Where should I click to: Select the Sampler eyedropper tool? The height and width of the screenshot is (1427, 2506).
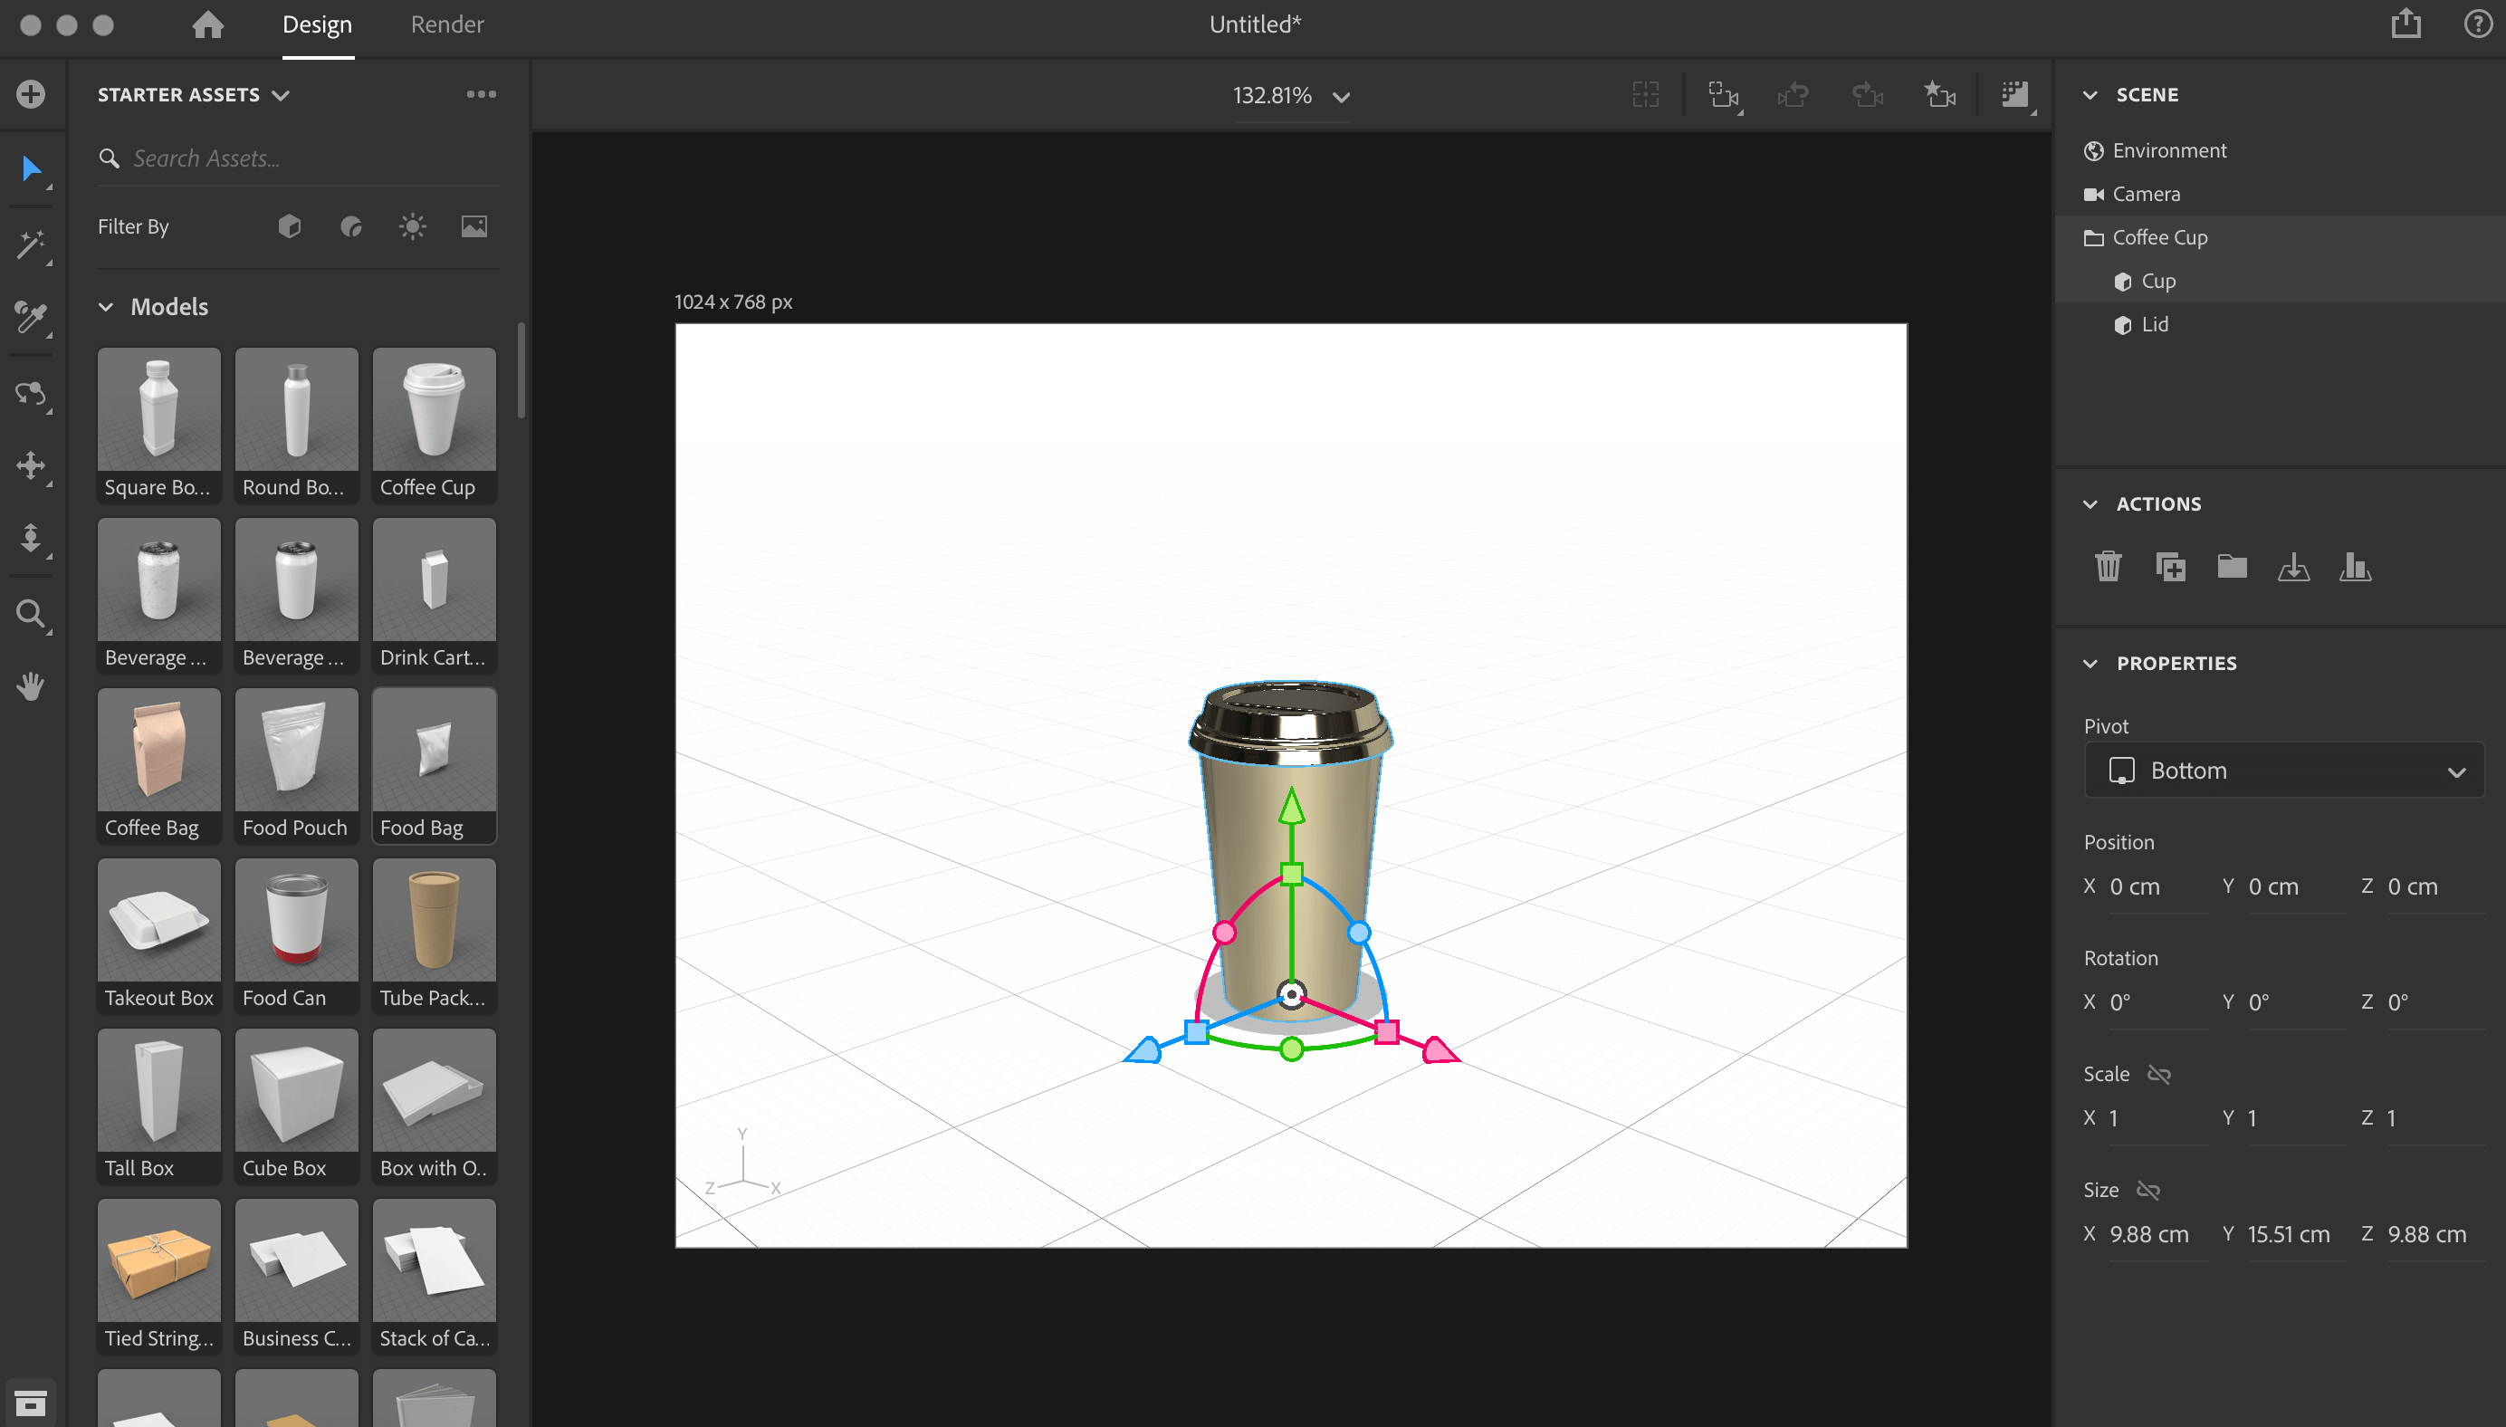click(x=32, y=319)
